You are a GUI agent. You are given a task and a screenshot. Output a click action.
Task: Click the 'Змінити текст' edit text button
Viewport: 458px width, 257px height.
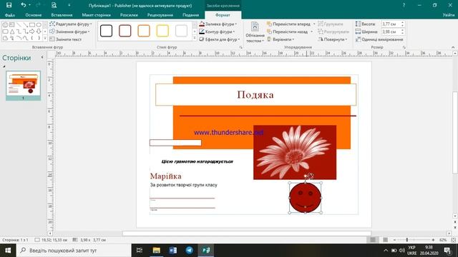point(66,39)
